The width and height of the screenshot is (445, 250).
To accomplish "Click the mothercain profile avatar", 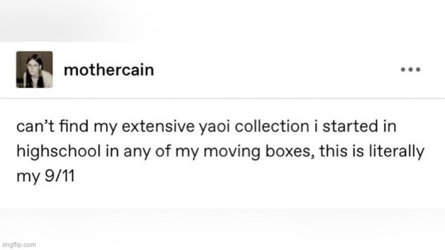I will pos(34,70).
